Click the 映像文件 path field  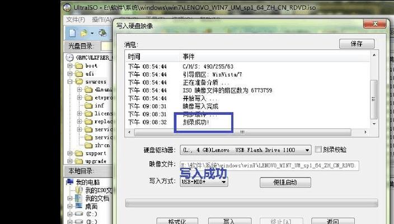[269, 165]
